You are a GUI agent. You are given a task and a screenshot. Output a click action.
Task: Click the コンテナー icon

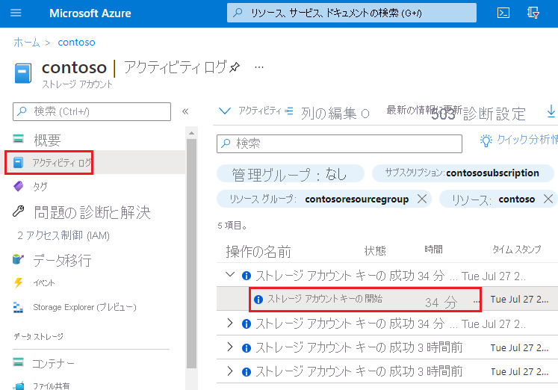[18, 362]
